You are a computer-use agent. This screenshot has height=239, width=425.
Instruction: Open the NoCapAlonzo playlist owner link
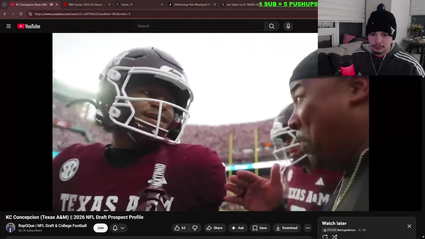[346, 230]
